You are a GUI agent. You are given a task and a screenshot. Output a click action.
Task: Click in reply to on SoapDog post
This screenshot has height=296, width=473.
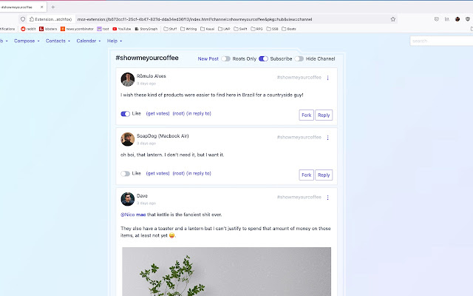point(199,173)
